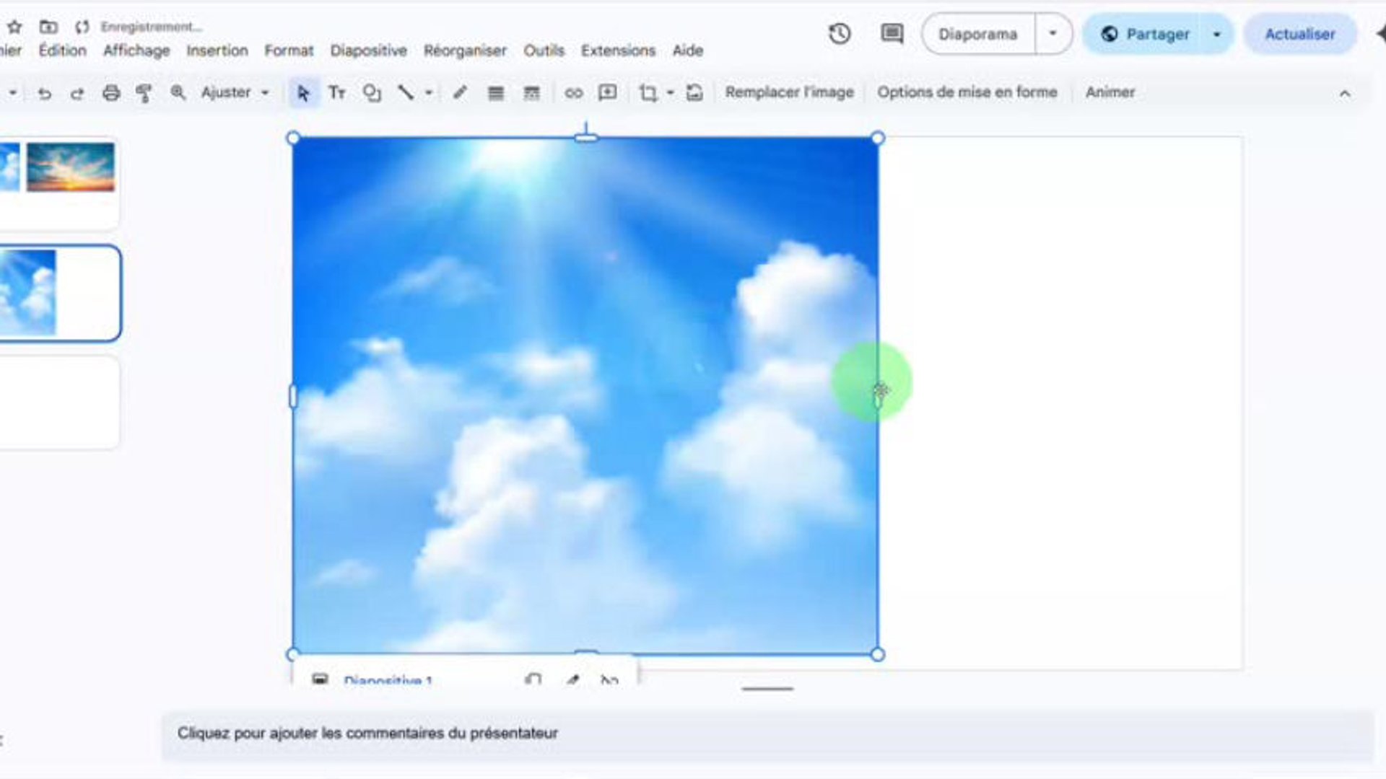This screenshot has width=1386, height=779.
Task: Open the Format menu
Action: click(289, 50)
